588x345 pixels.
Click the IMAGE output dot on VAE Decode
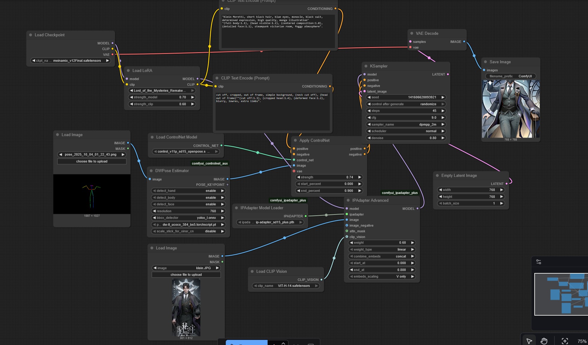[464, 42]
